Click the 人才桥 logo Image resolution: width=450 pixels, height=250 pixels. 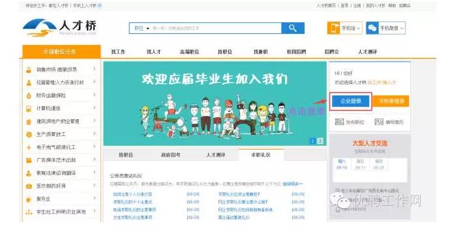click(x=60, y=27)
